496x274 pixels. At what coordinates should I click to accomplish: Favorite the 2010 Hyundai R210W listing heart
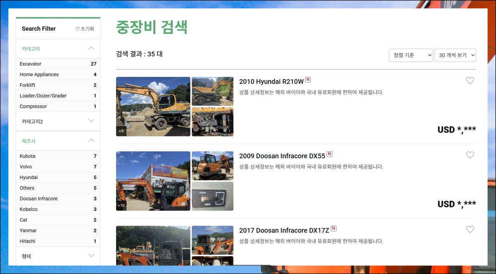point(470,81)
